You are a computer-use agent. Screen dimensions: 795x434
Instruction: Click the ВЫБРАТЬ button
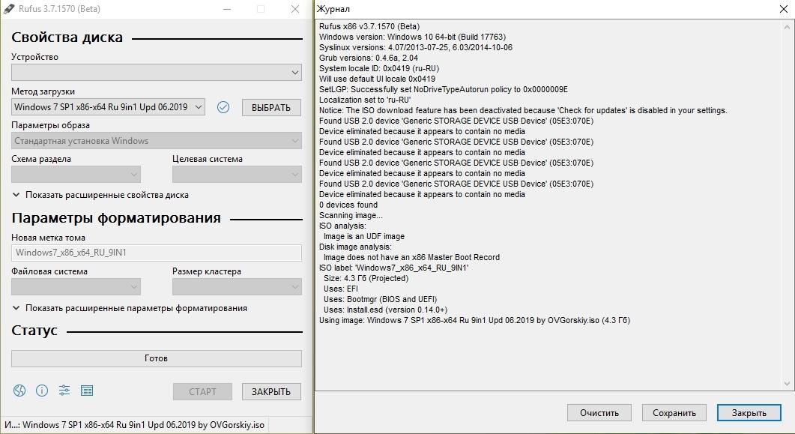[271, 107]
